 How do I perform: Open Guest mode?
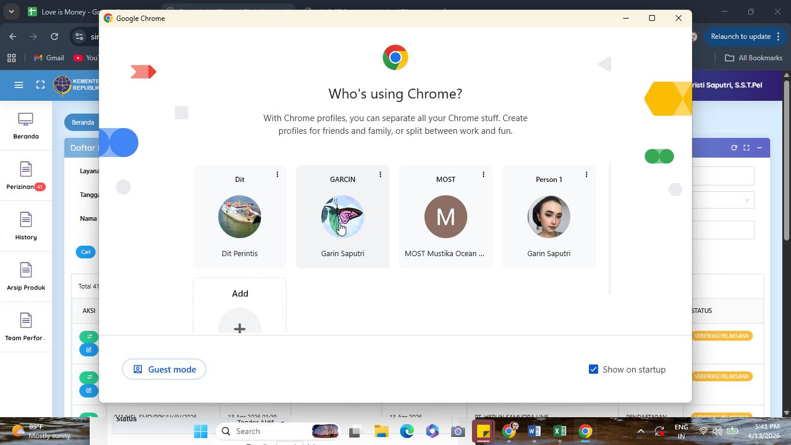164,369
